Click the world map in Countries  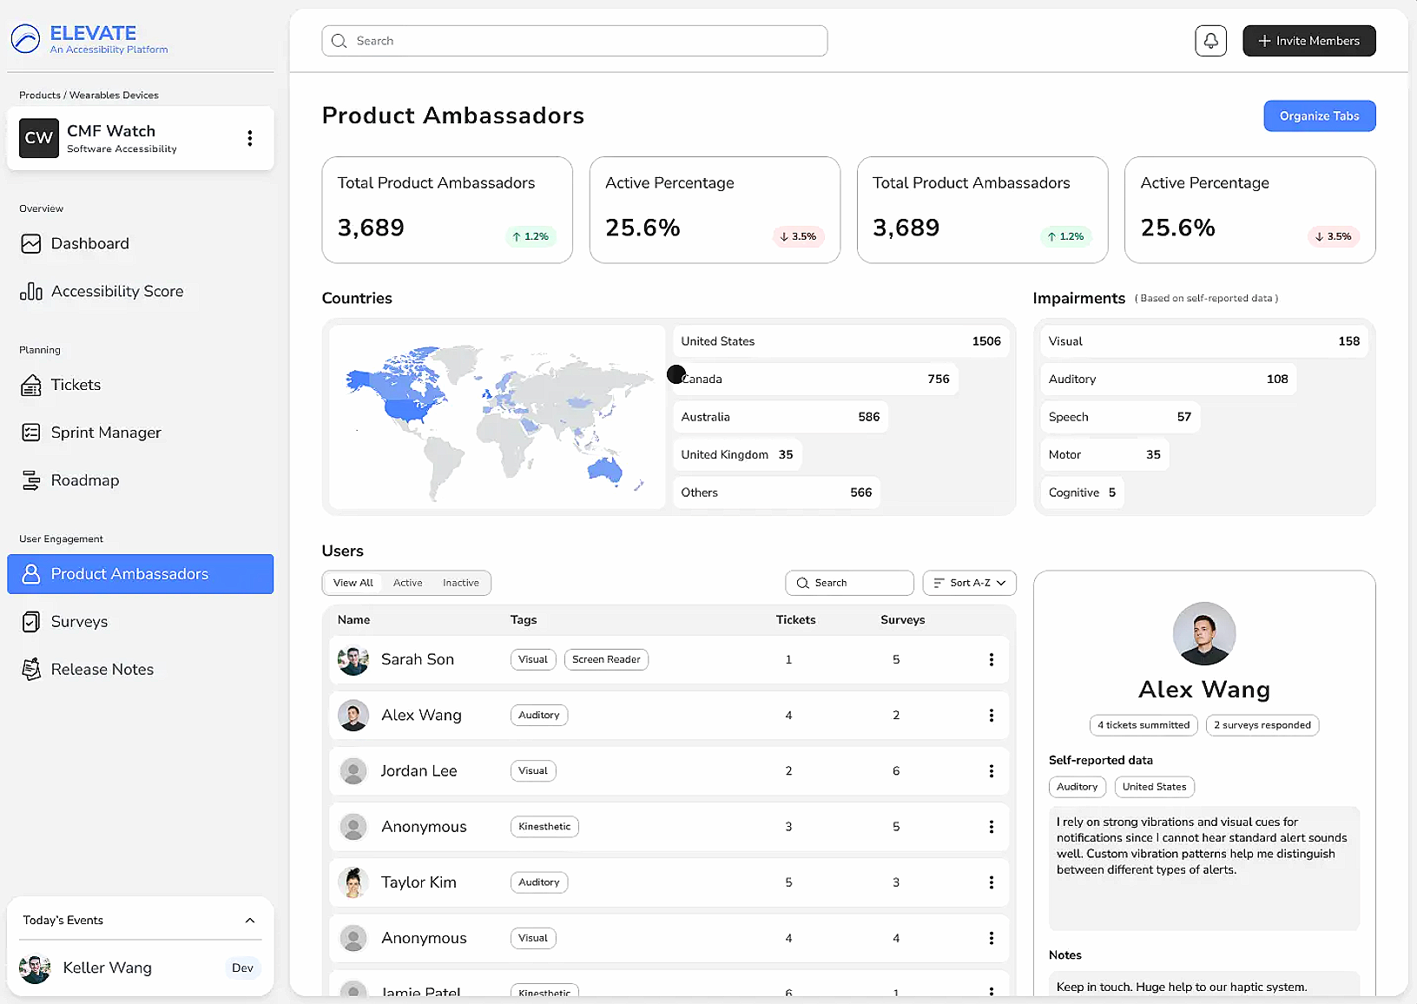coord(498,417)
